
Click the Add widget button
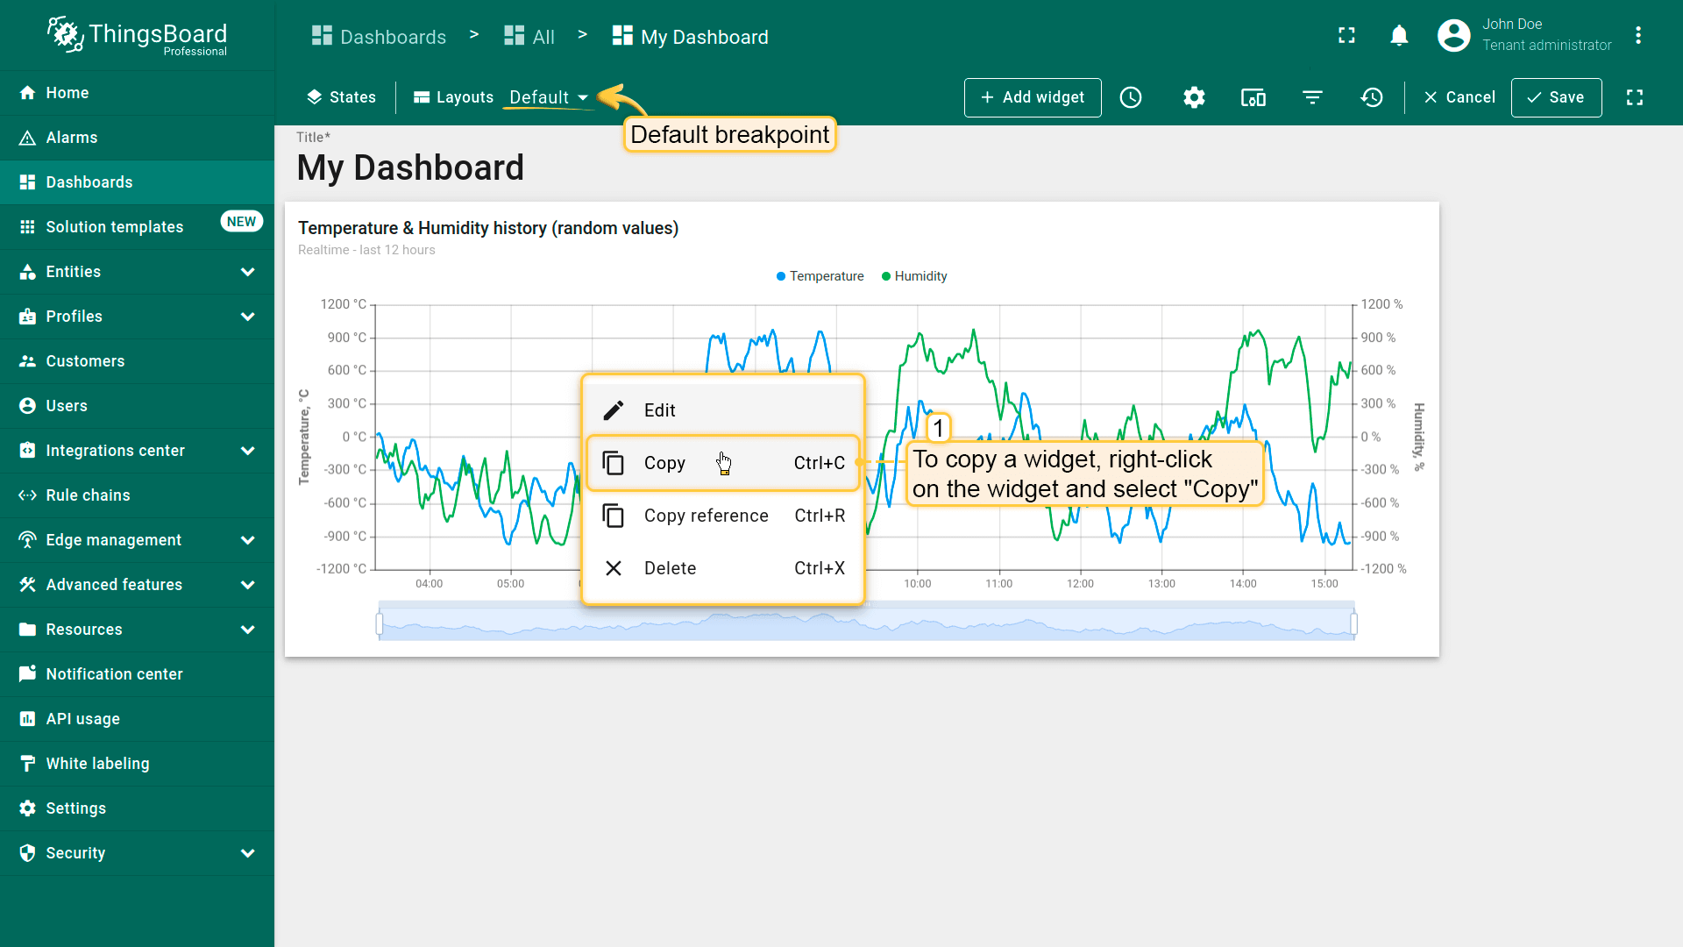(1032, 97)
